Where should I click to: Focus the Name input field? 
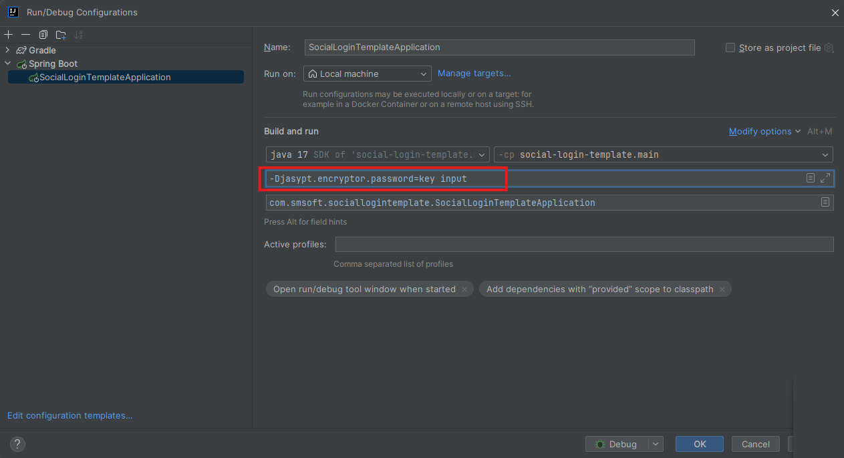pyautogui.click(x=500, y=47)
